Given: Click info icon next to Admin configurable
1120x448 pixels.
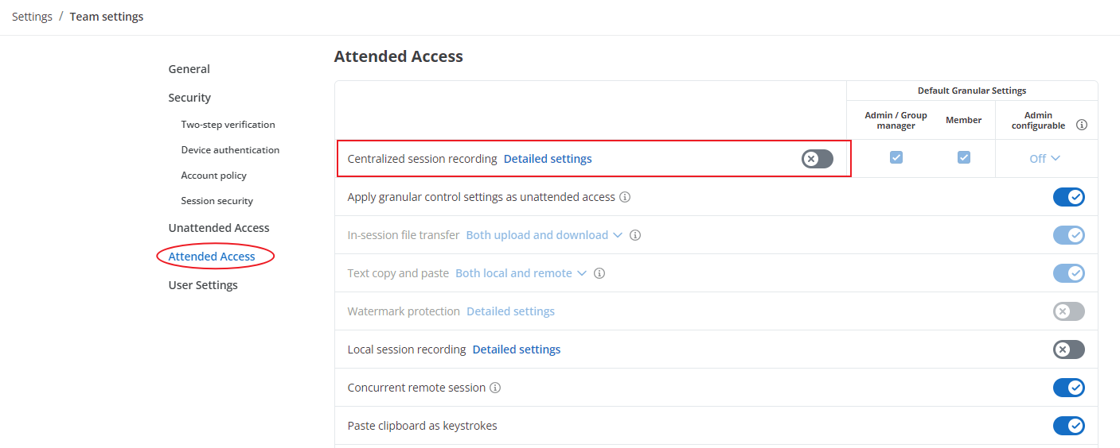Looking at the screenshot, I should [x=1082, y=126].
